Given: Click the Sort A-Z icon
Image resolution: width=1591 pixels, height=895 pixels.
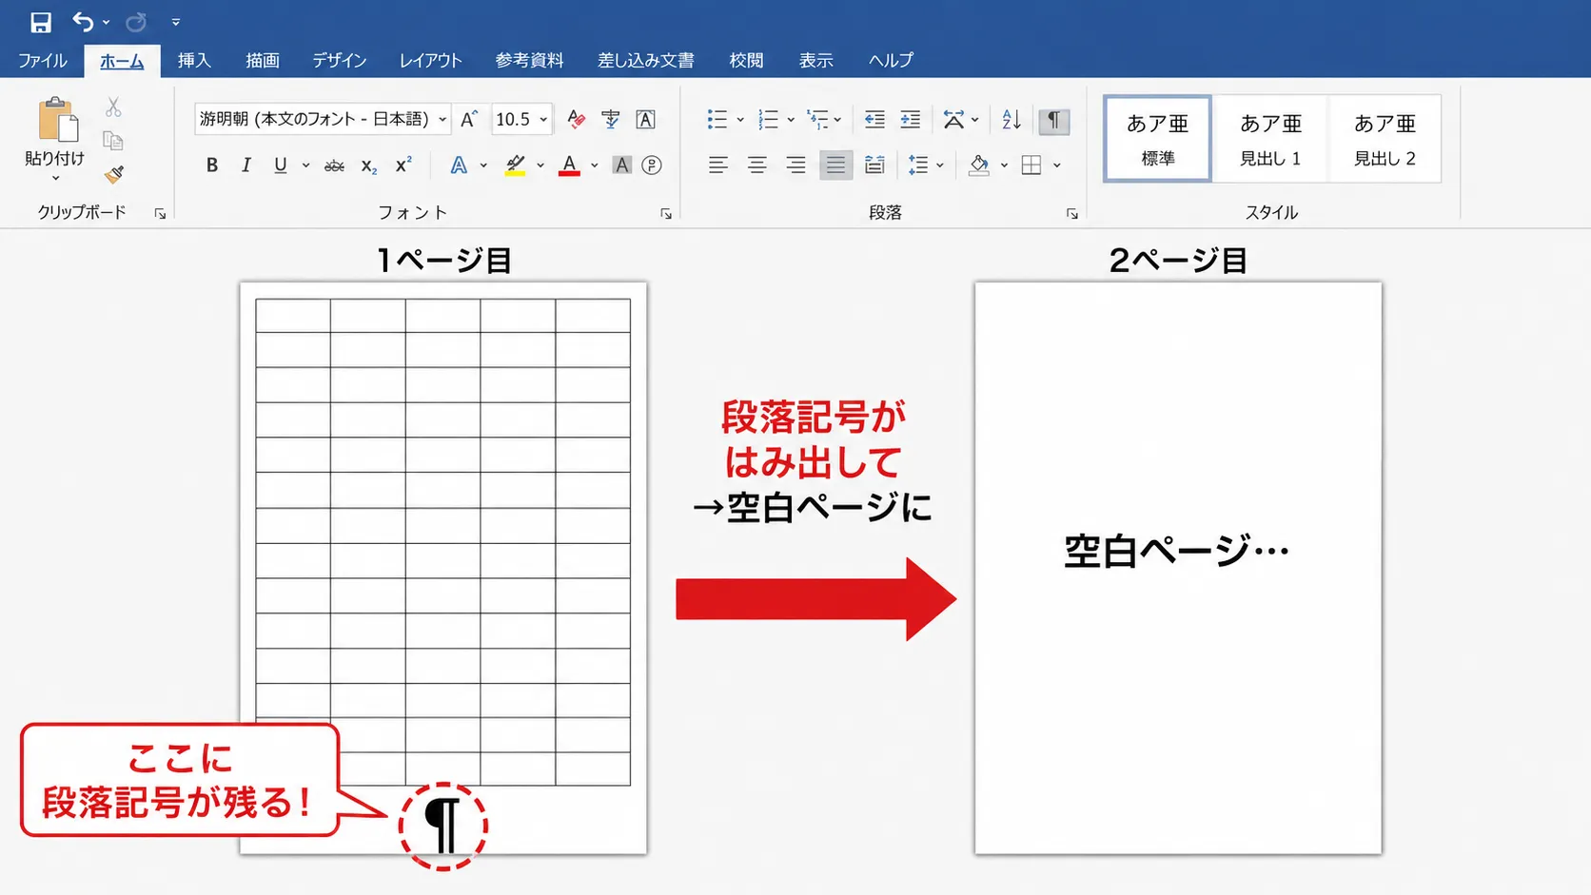Looking at the screenshot, I should coord(1012,119).
